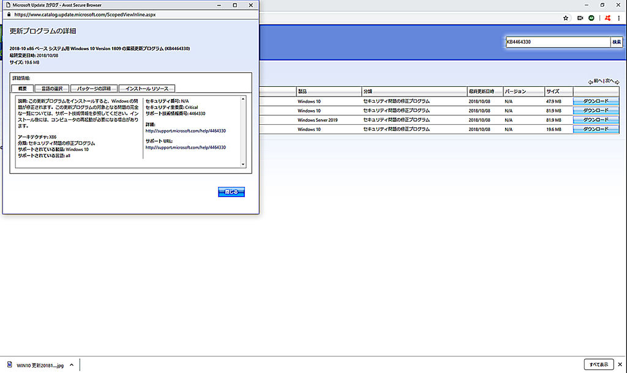View site info via the lock icon
627x373 pixels.
[x=9, y=15]
